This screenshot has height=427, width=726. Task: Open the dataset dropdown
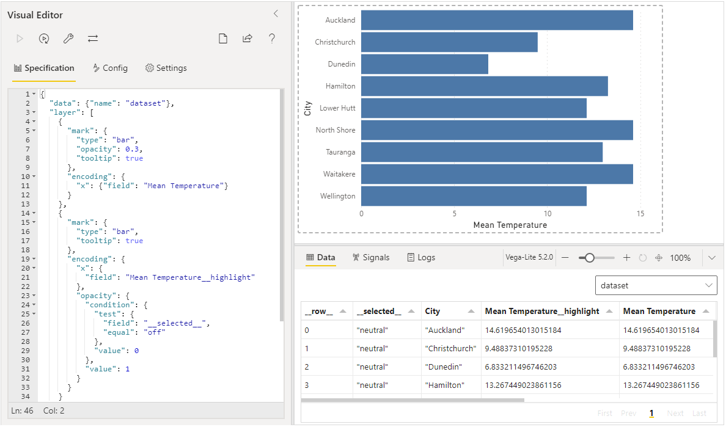tap(656, 285)
